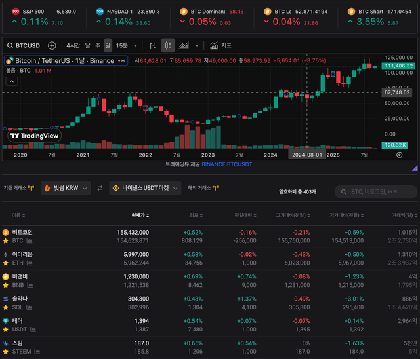Click the BTC Dominance ticker item

[x=212, y=18]
